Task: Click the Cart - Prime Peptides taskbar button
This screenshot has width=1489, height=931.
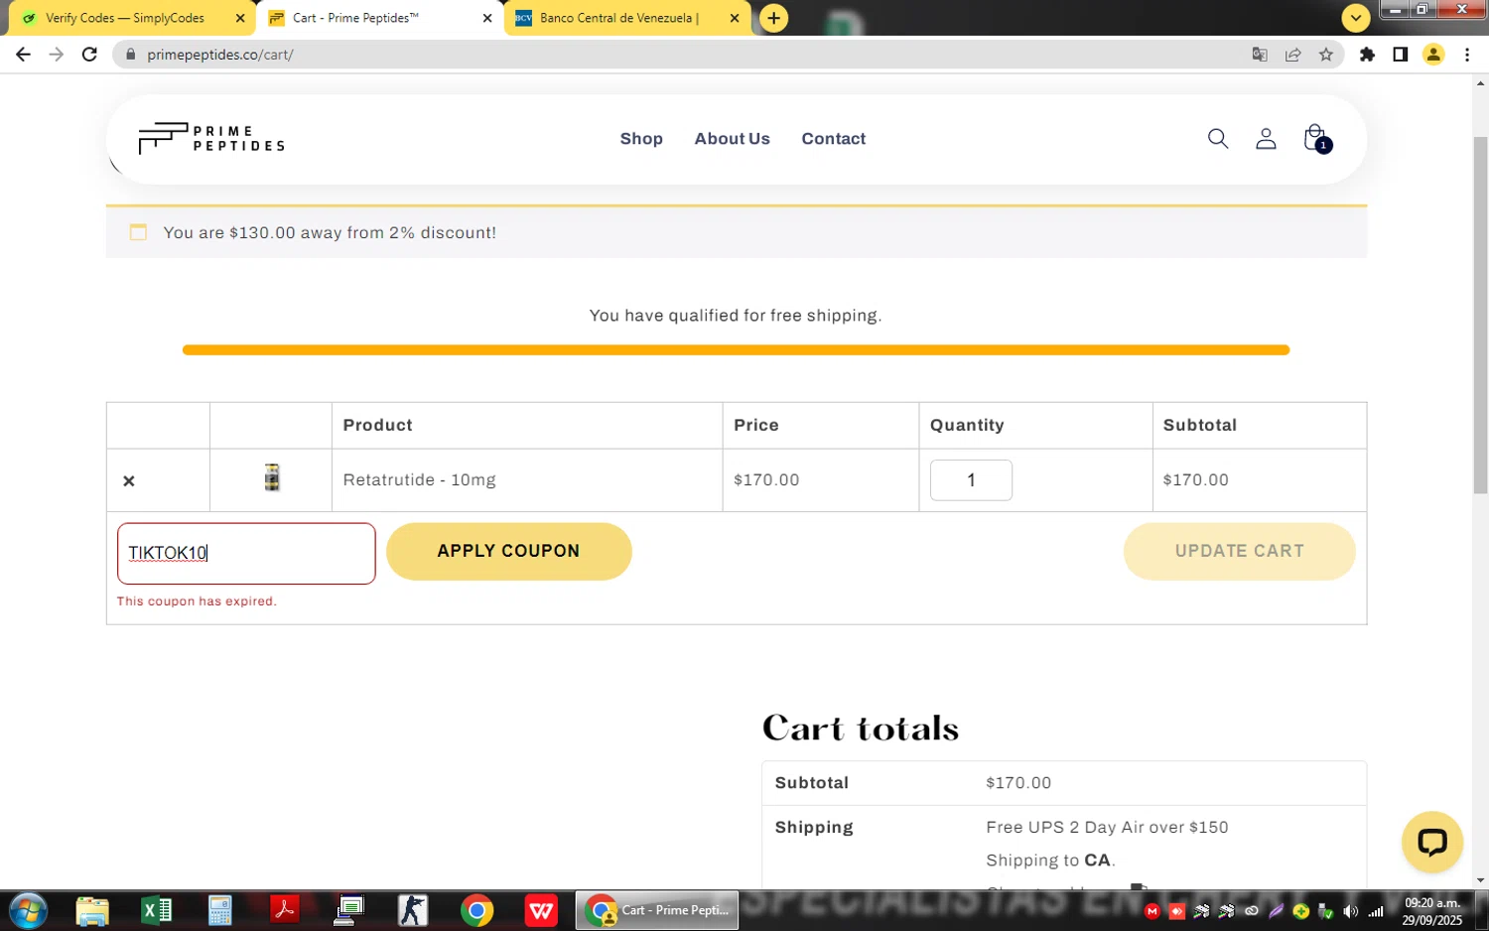Action: (x=657, y=910)
